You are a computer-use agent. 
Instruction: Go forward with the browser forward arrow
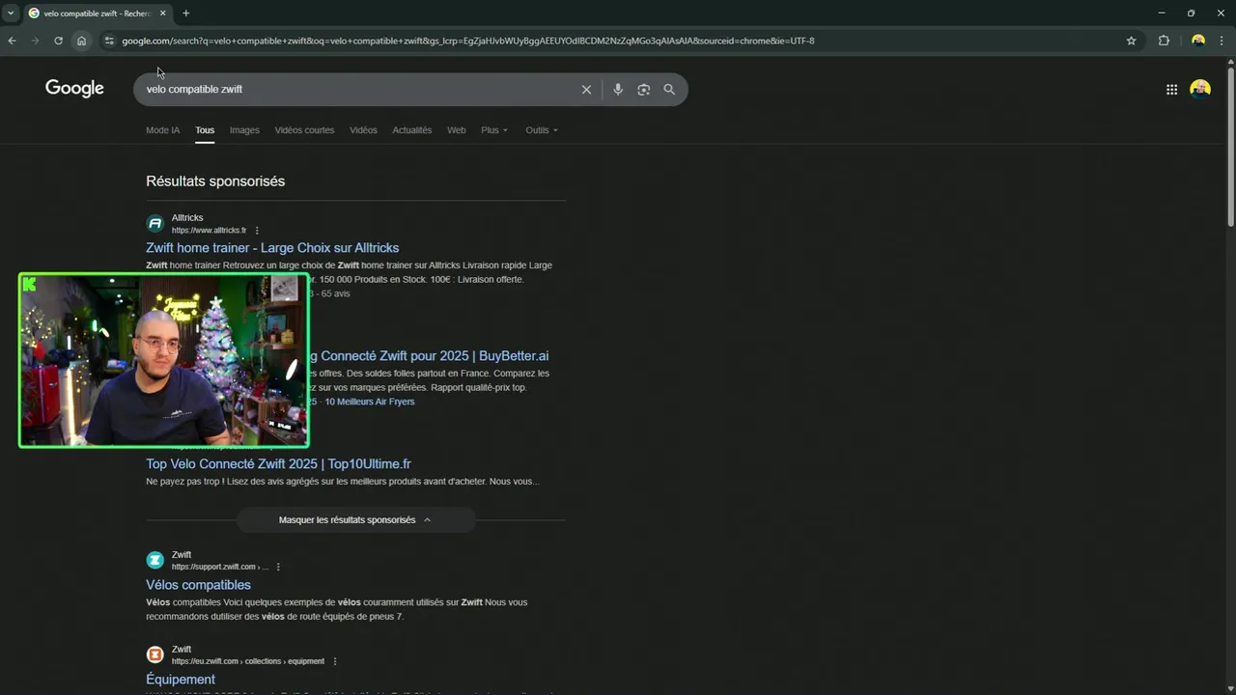click(x=35, y=41)
